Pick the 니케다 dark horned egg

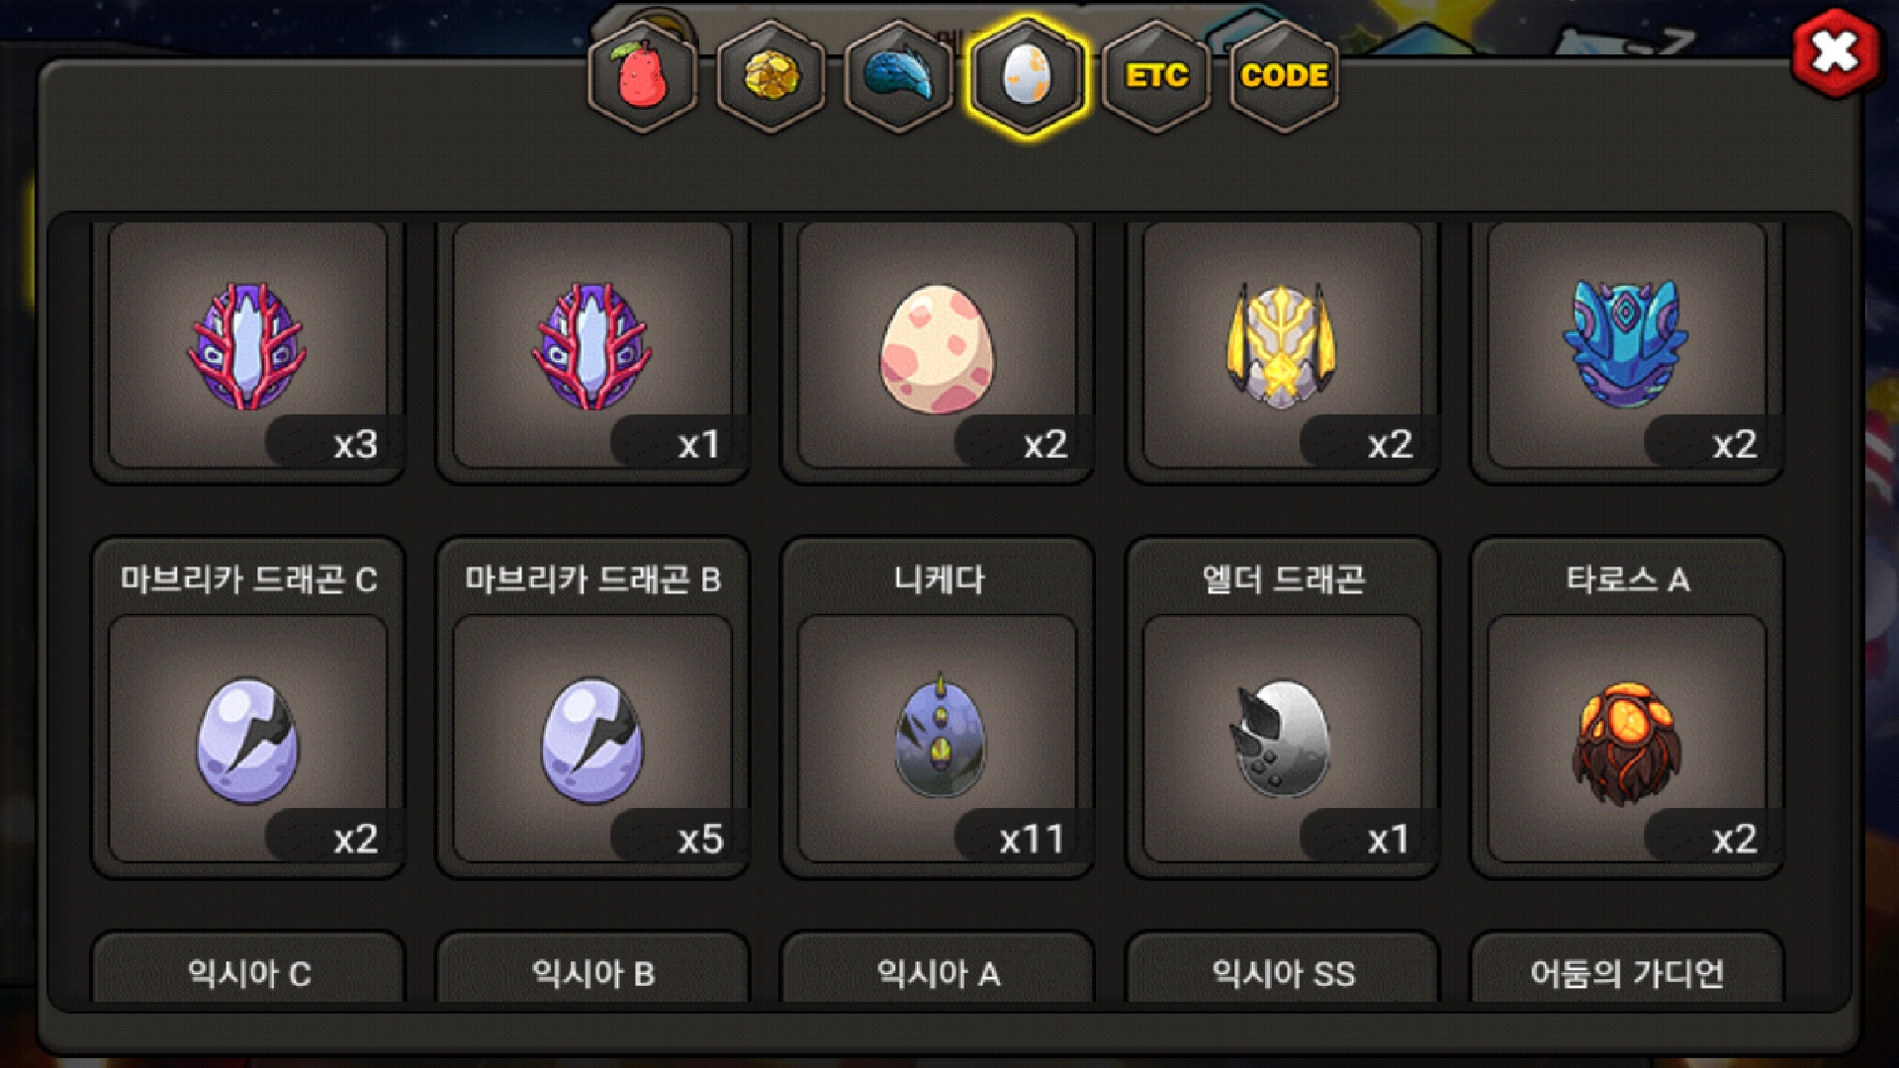[x=938, y=708]
